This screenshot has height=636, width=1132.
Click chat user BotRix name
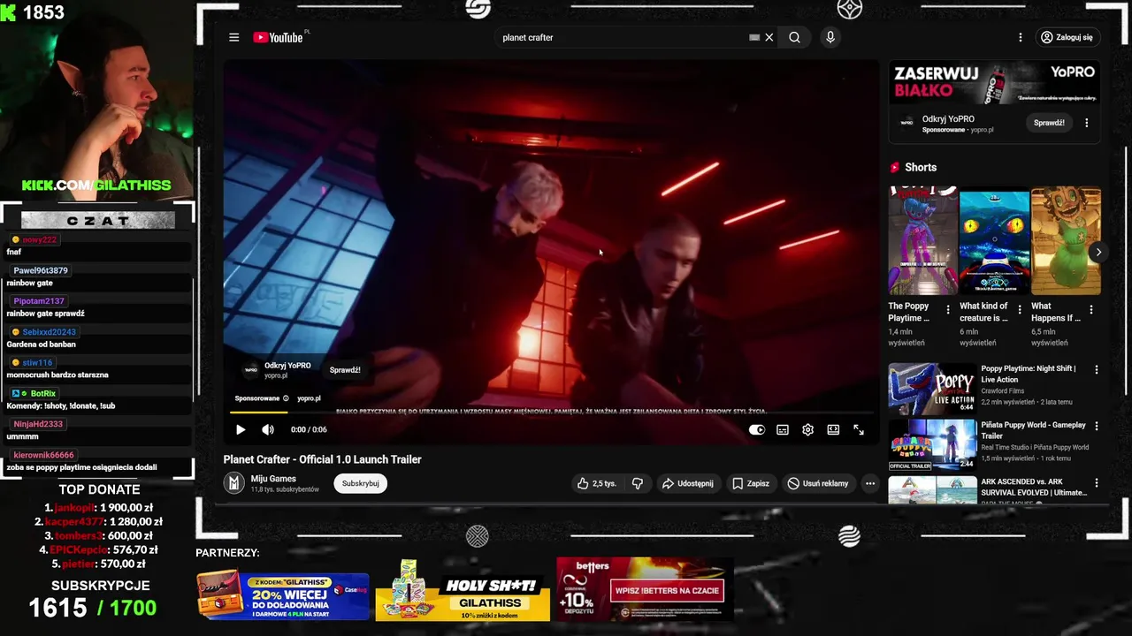43,393
